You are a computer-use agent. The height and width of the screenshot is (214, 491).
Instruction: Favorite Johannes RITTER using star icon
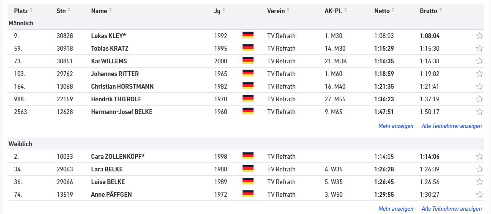(x=480, y=74)
